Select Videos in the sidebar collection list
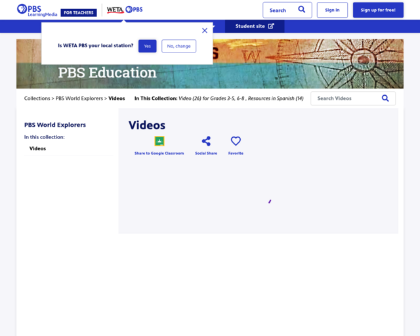The image size is (420, 336). [37, 148]
